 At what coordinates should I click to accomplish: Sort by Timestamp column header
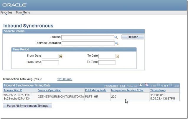[x=158, y=90]
